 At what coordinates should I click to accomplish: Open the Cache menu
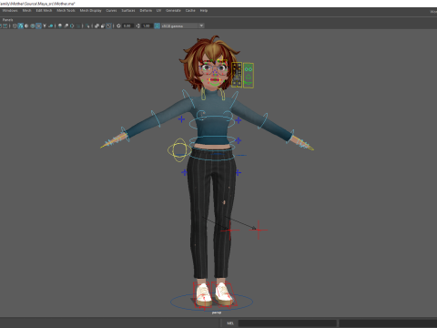pyautogui.click(x=190, y=11)
